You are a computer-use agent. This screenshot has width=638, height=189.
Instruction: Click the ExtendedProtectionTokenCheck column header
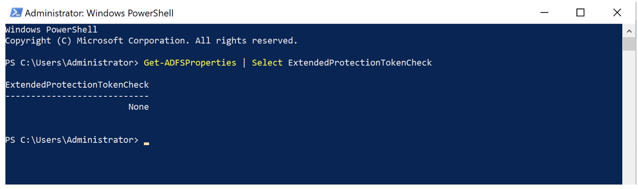click(77, 85)
